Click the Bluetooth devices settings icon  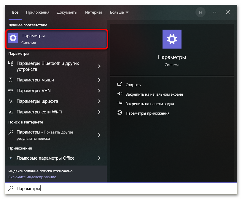point(11,63)
